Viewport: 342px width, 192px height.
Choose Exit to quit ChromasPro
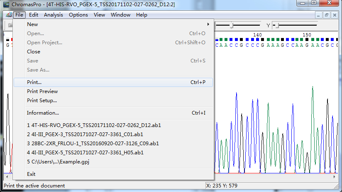31,174
